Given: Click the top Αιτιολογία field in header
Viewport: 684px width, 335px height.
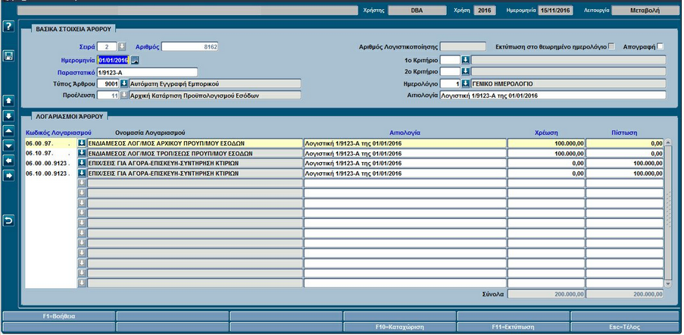Looking at the screenshot, I should coord(553,95).
